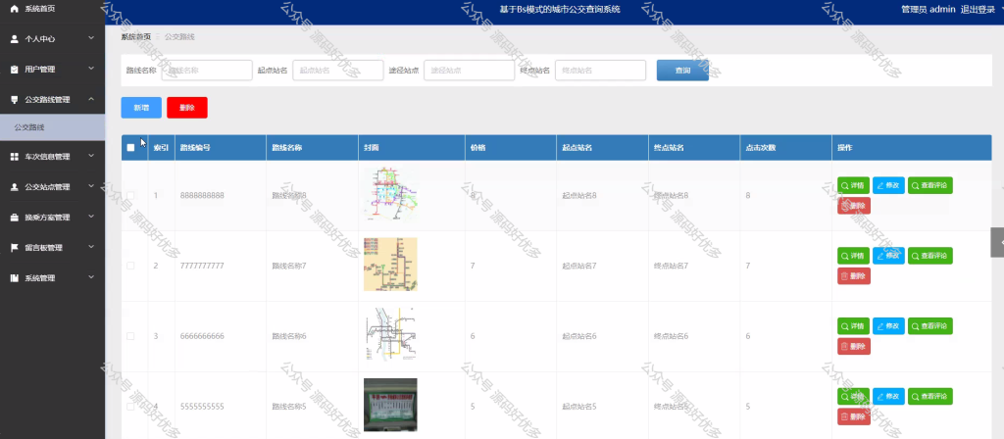Open 详情 for route 6666666666

coord(854,326)
